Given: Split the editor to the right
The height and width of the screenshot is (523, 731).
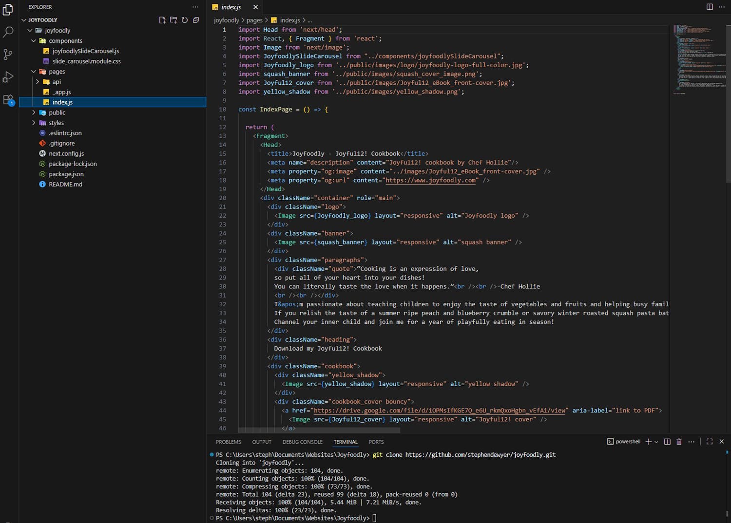Looking at the screenshot, I should 710,7.
